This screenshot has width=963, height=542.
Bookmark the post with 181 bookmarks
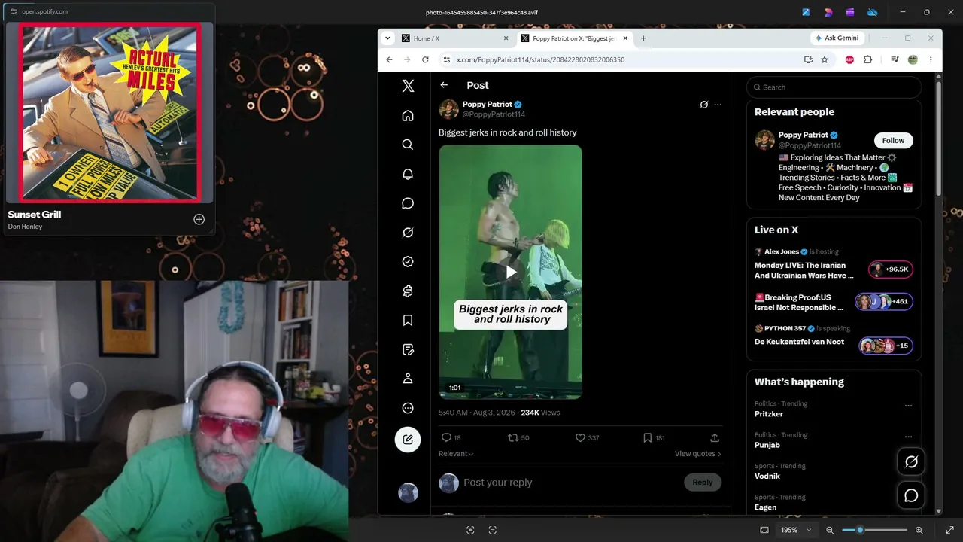(654, 437)
